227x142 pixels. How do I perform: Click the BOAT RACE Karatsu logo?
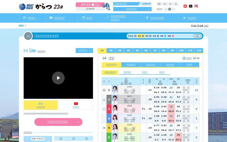click(x=41, y=7)
